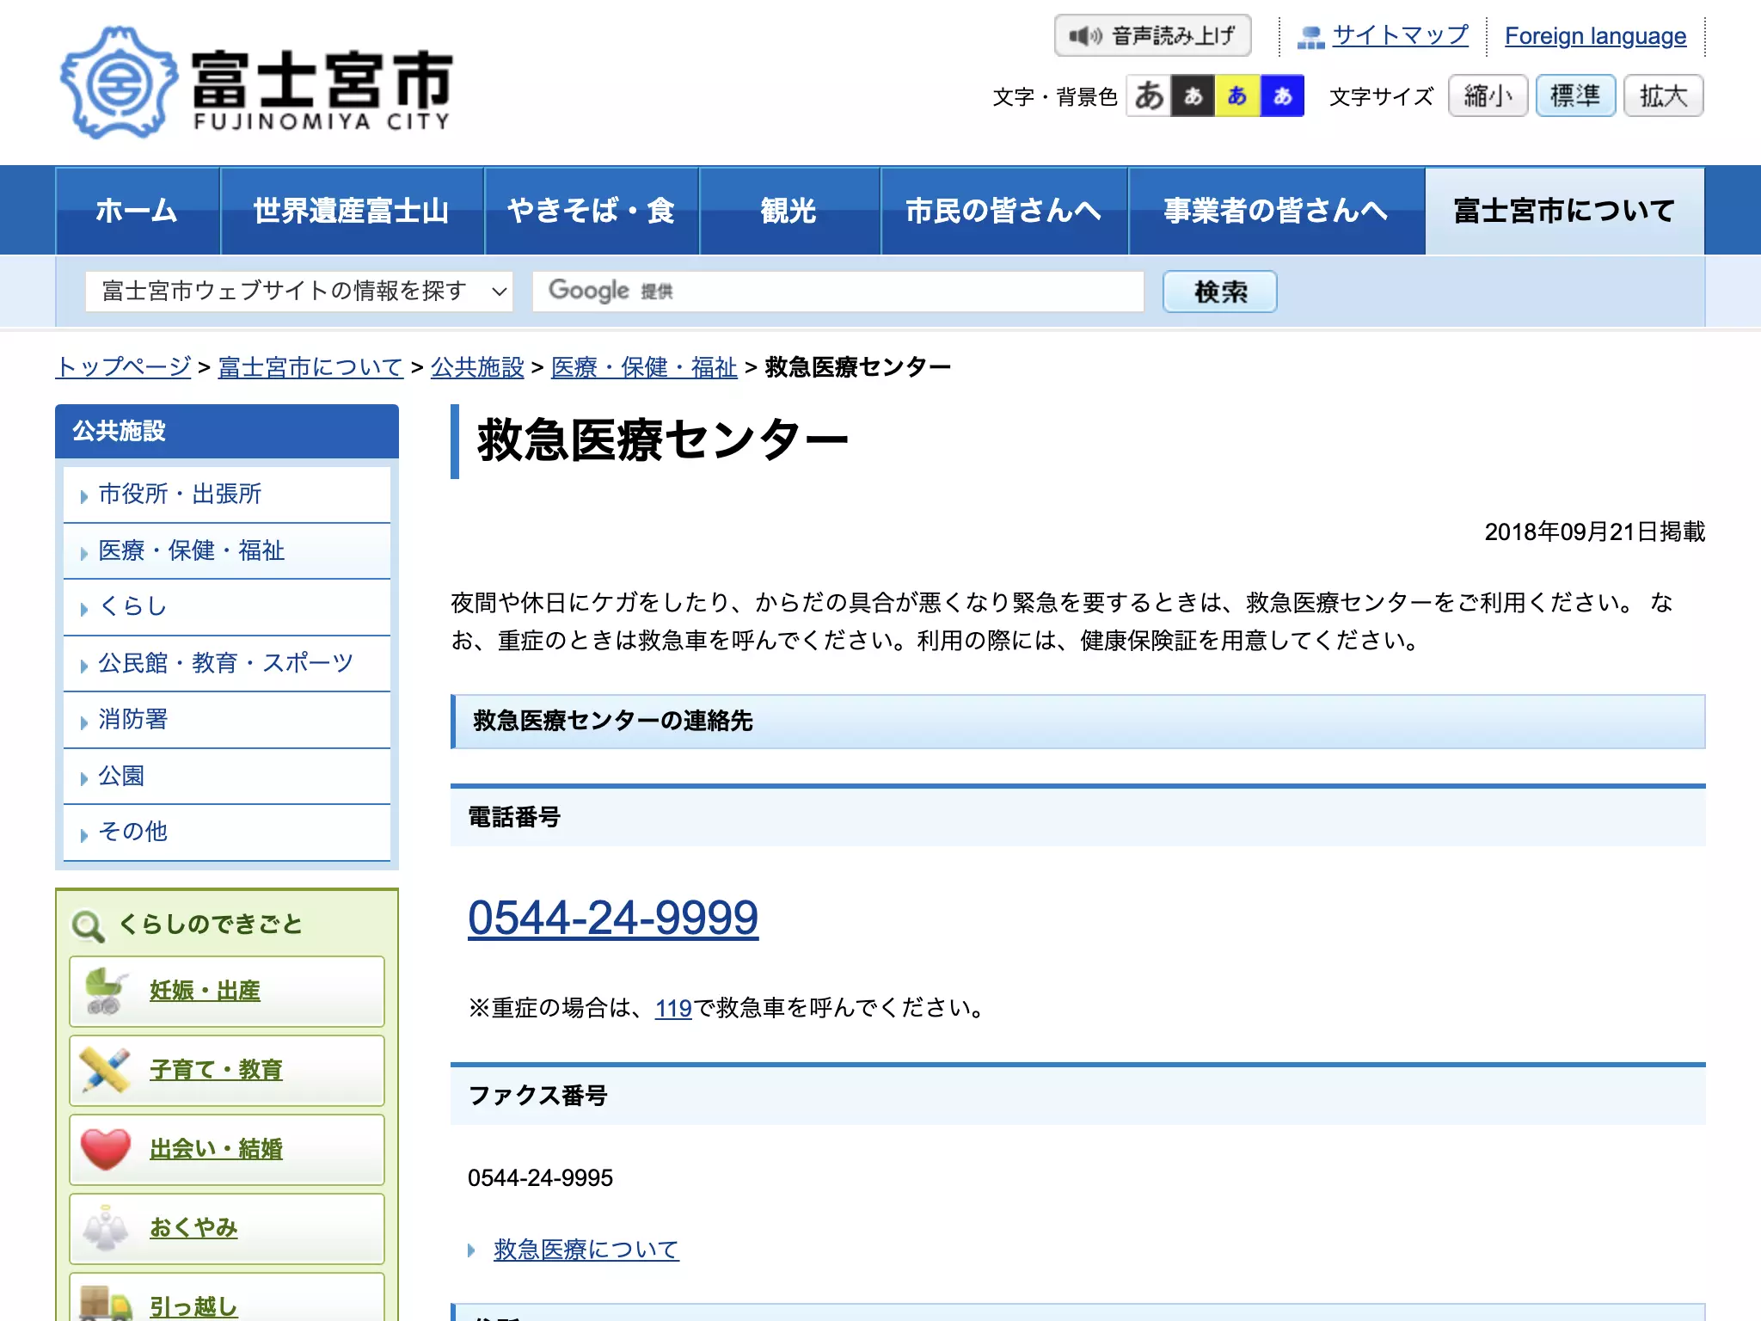Open the おくやみ link

click(193, 1228)
